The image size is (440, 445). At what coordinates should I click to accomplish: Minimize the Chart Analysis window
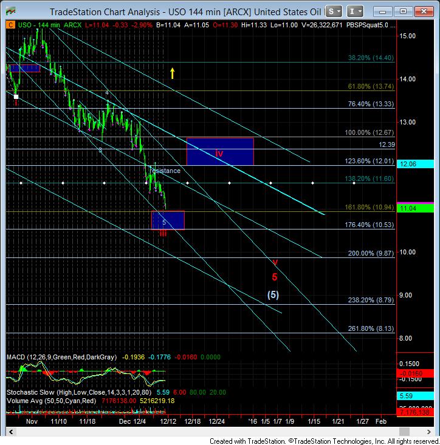tap(382, 12)
